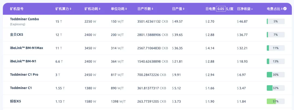Select the 314 W/T efficiency cell
The image size is (294, 110).
coord(117,48)
